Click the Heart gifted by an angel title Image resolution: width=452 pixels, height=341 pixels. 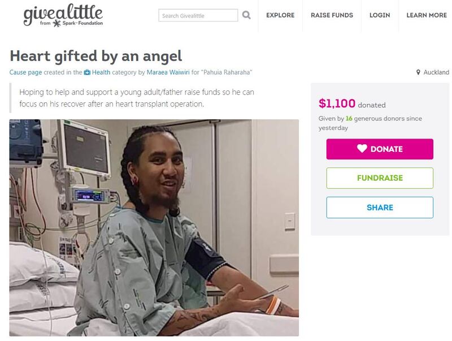pos(96,56)
